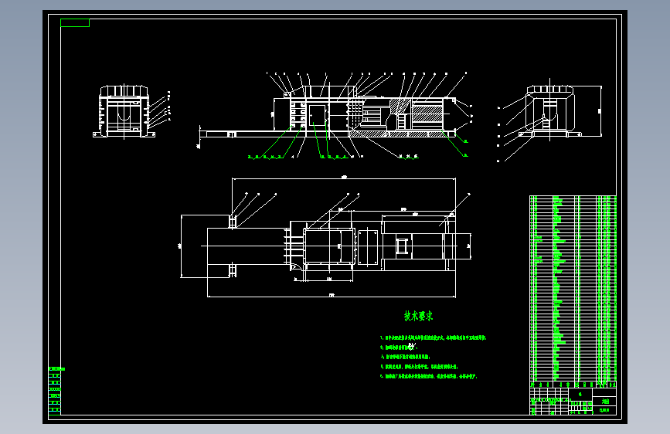Click the 技术要求 heading text
Image resolution: width=670 pixels, height=434 pixels.
coord(418,316)
